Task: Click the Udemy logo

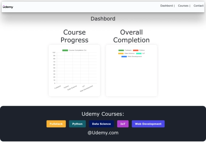Action: pos(8,7)
